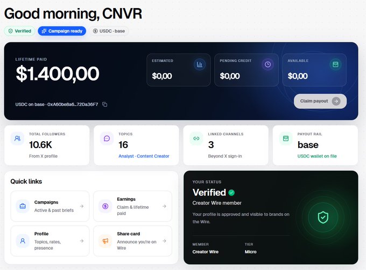Click From X profile caption
Screen dimensions: 366x270
pyautogui.click(x=43, y=156)
